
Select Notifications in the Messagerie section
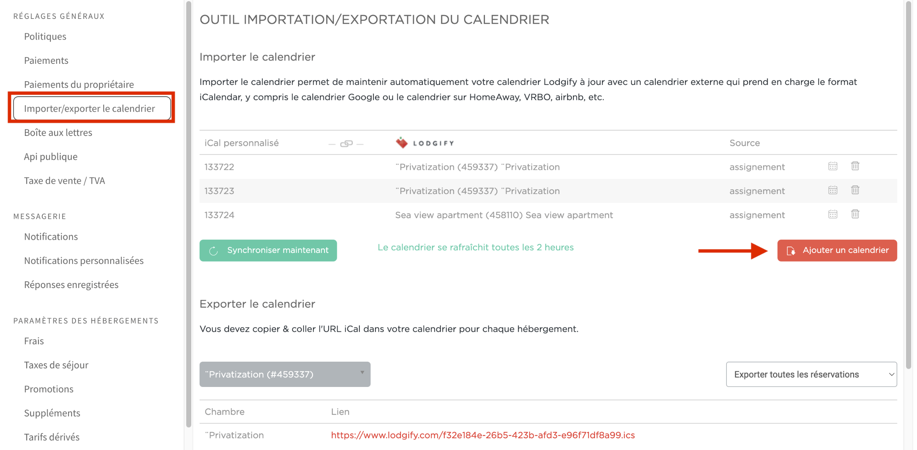click(51, 236)
